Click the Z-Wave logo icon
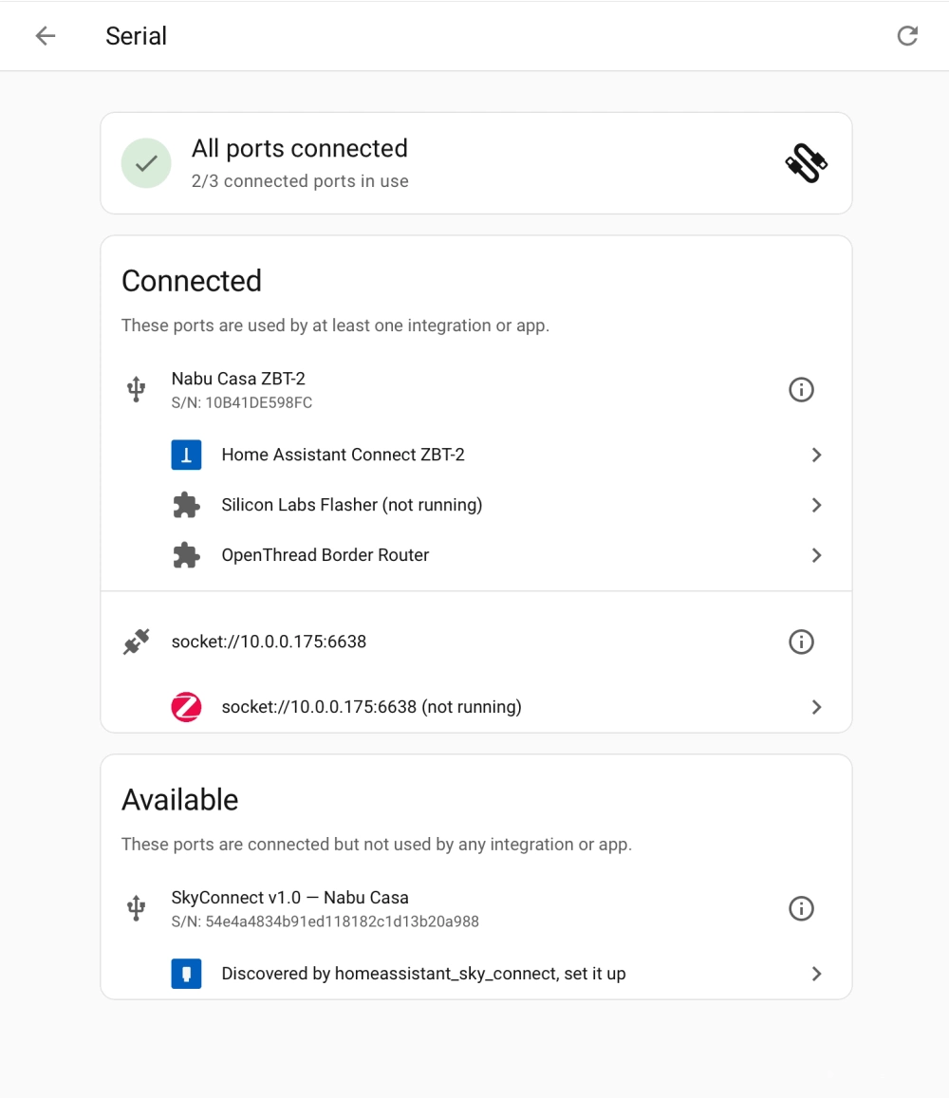Screen dimensions: 949x1098 (x=186, y=707)
